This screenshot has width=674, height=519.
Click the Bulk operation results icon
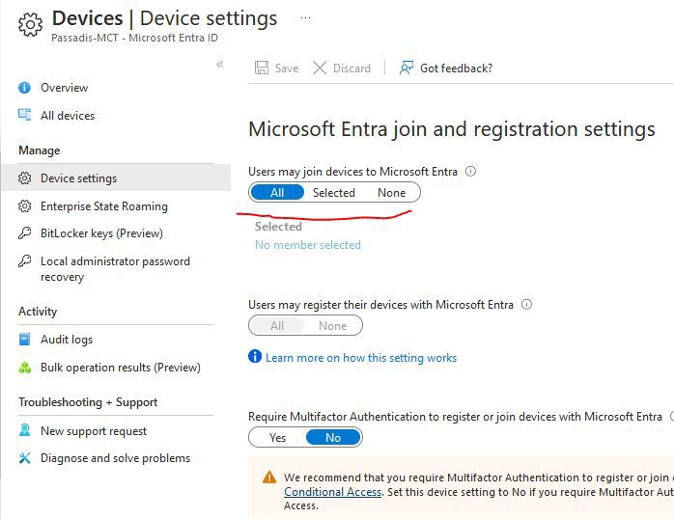tap(24, 368)
